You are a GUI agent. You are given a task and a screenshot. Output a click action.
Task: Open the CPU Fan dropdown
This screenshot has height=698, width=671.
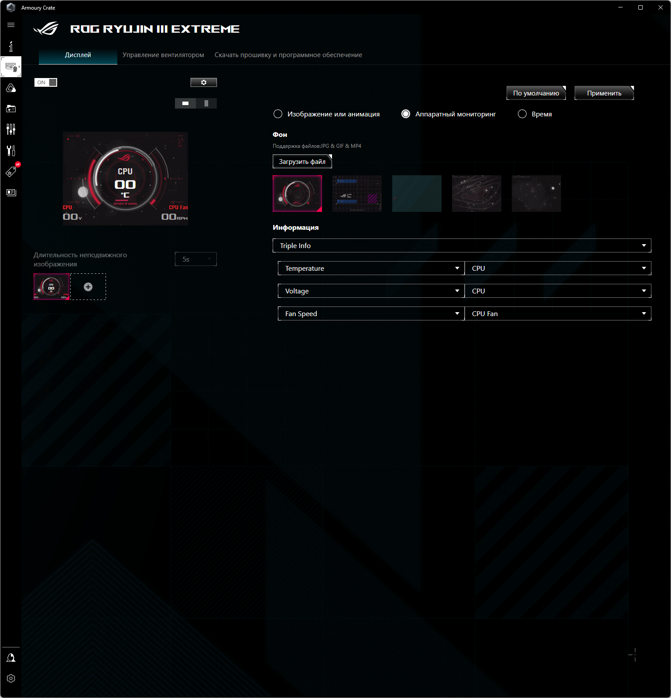pyautogui.click(x=558, y=313)
